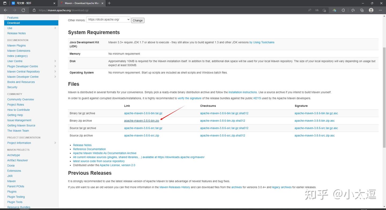Expand the Project Information arrow
The image size is (386, 210).
click(x=55, y=143)
